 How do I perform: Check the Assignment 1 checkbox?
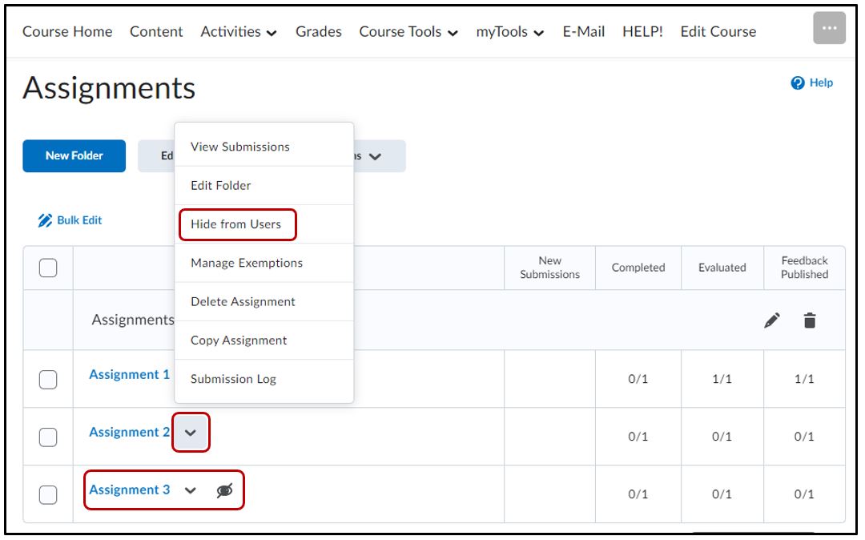(48, 379)
